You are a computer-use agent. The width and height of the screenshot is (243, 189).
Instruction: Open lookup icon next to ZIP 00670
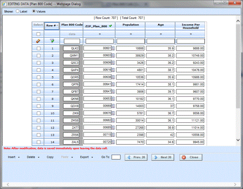click(x=113, y=113)
